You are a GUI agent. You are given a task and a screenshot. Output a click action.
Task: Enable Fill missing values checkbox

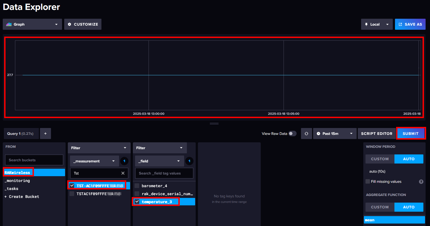pos(368,181)
